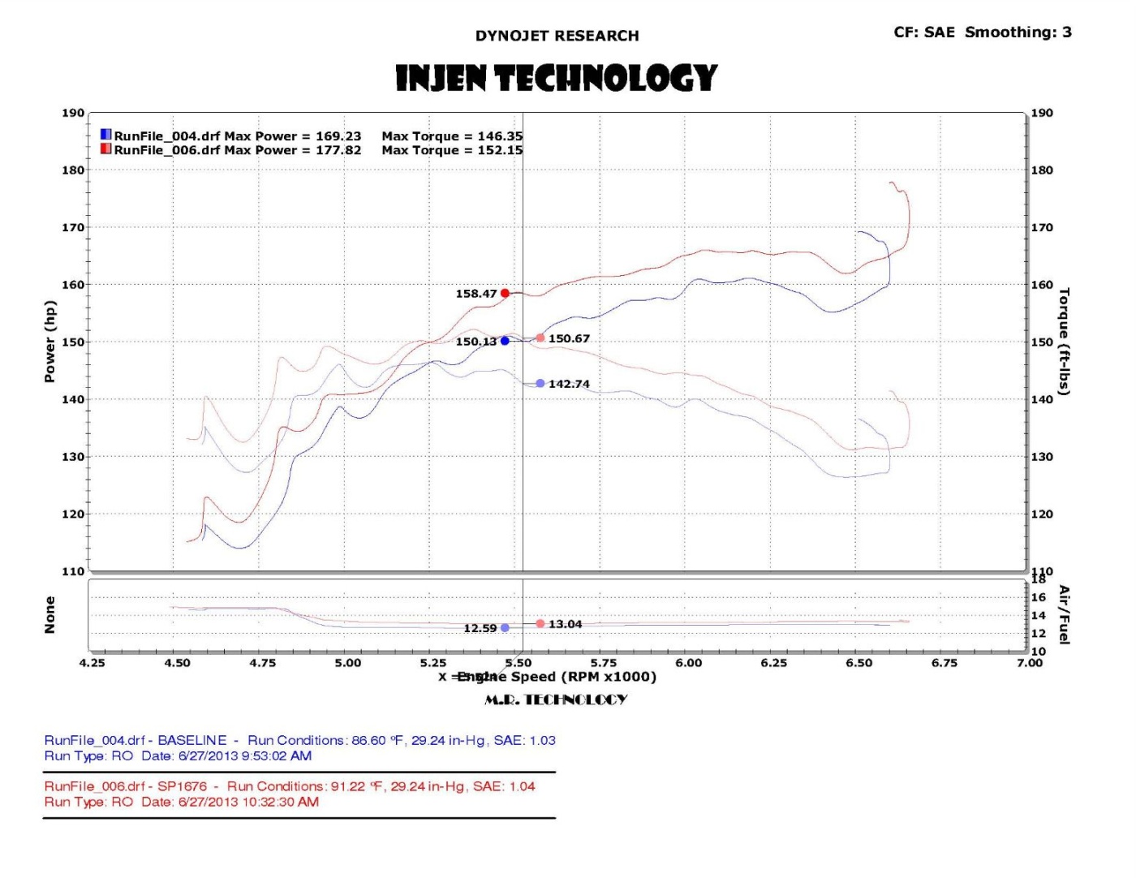Click the 'RunFile_006.drf - SP1676' run conditions line
1136x878 pixels.
[290, 786]
